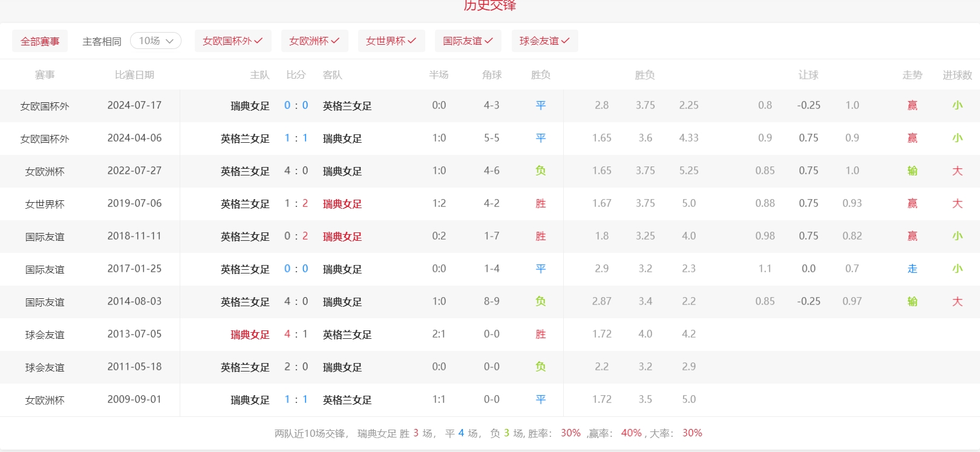
Task: Open 英格兰女足 away team in 2009-09-01 row
Action: coord(347,400)
